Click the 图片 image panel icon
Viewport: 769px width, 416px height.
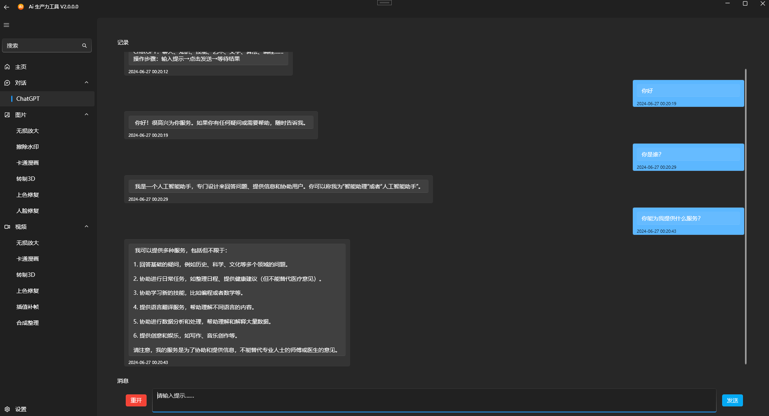[7, 115]
